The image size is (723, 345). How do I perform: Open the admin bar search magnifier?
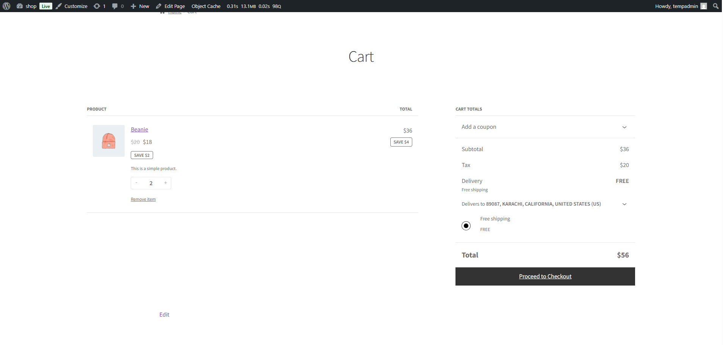[715, 6]
